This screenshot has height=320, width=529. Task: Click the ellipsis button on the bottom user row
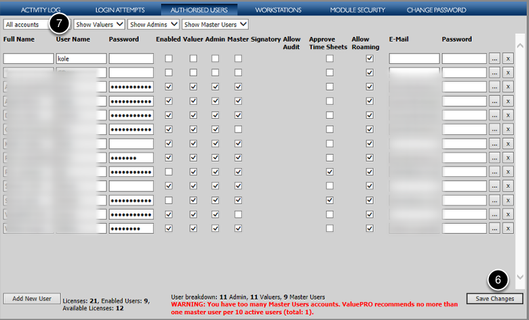point(494,229)
